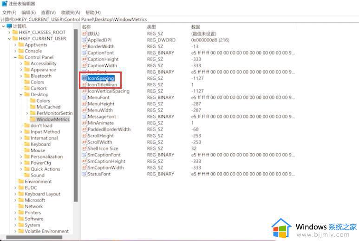Select the CaptionHeight value name
359x241 pixels.
(103, 59)
